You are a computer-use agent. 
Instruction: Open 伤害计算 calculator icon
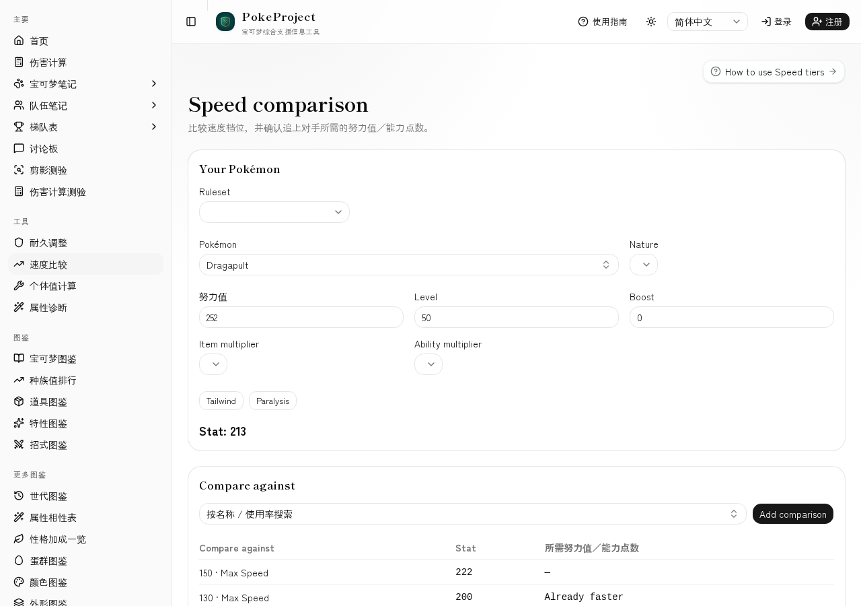pyautogui.click(x=19, y=62)
